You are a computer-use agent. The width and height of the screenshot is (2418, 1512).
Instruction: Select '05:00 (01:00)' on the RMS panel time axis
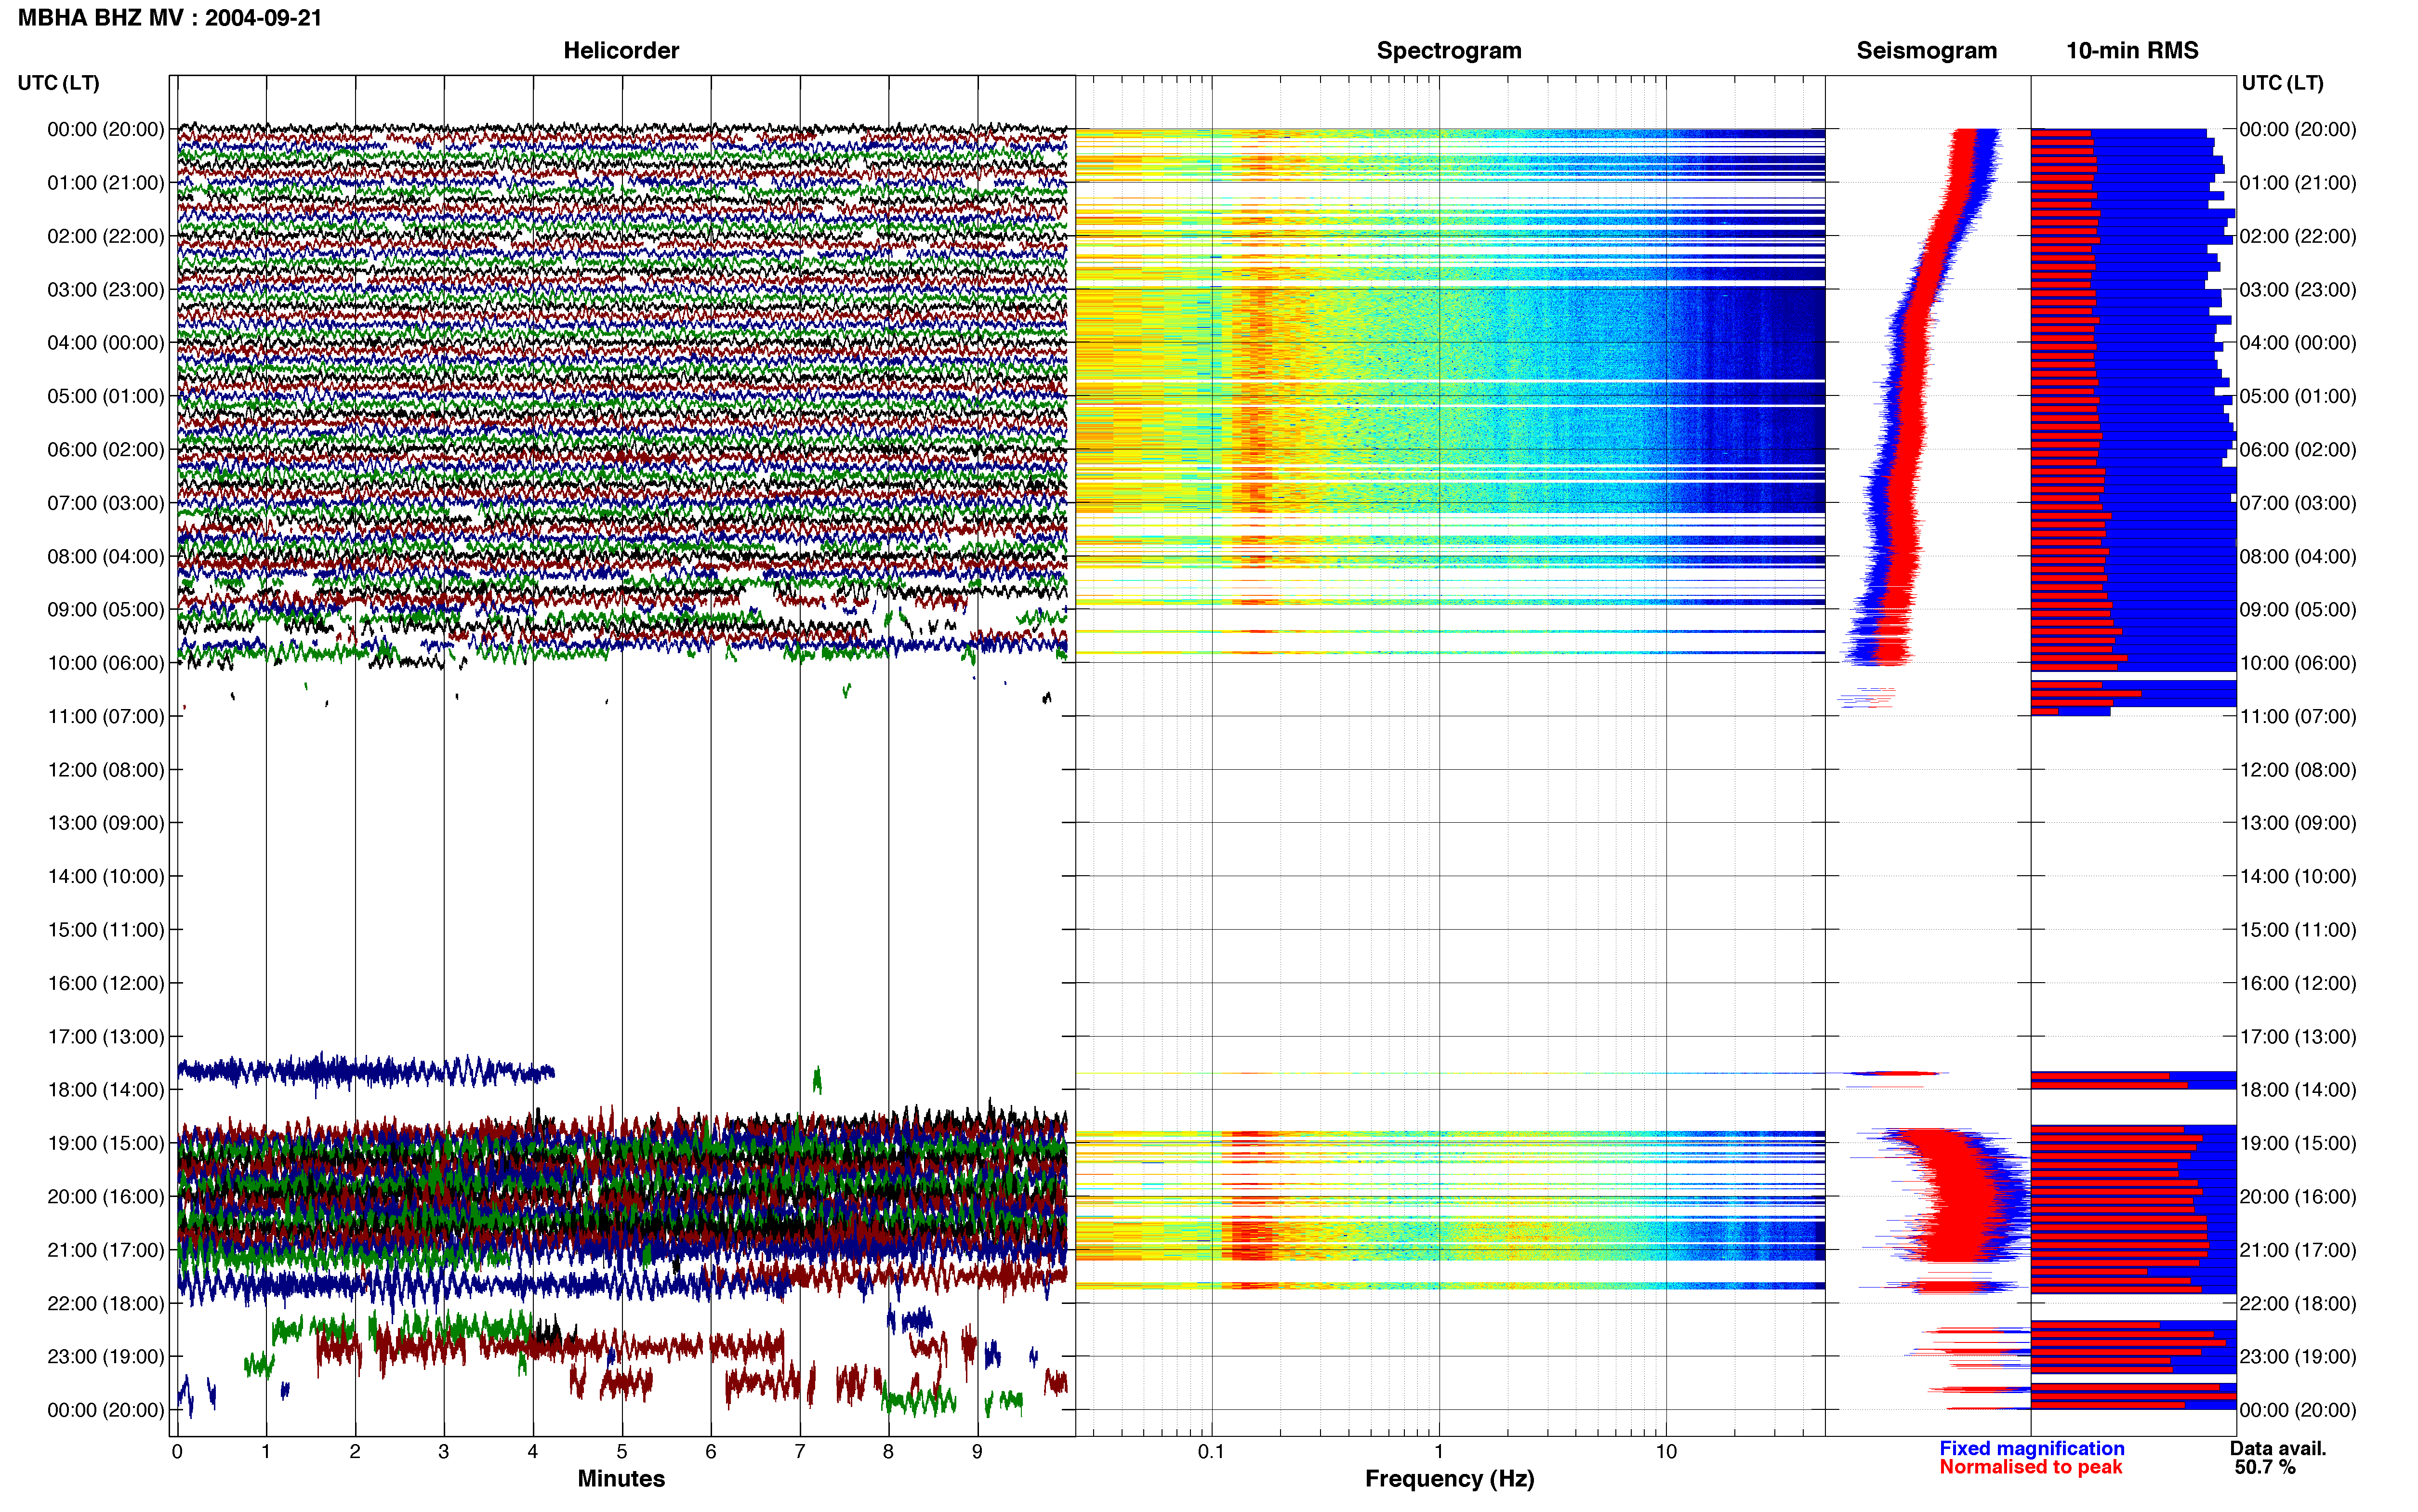pyautogui.click(x=2298, y=396)
